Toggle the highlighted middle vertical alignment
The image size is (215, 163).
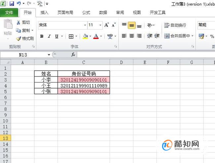[x=132, y=25]
